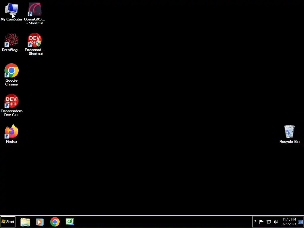
Task: Click the Show desktop tray icon
Action: click(300, 221)
